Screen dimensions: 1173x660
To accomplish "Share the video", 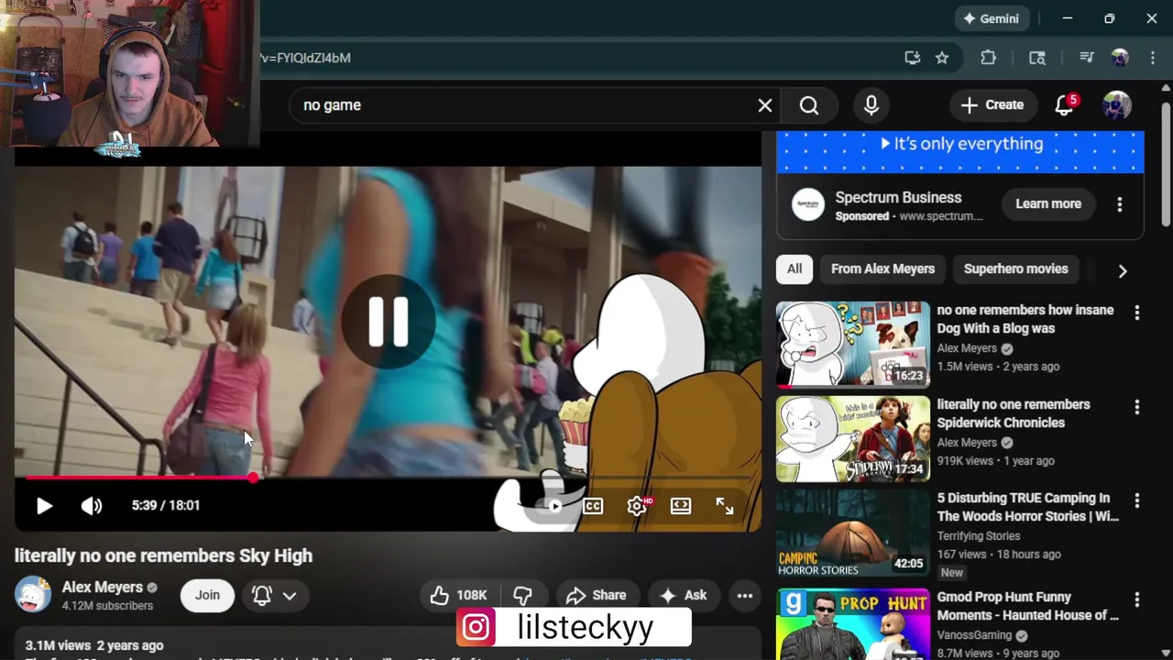I will pos(597,595).
